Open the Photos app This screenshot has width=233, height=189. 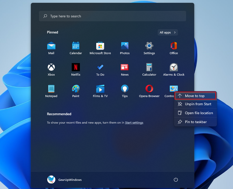coord(125,48)
